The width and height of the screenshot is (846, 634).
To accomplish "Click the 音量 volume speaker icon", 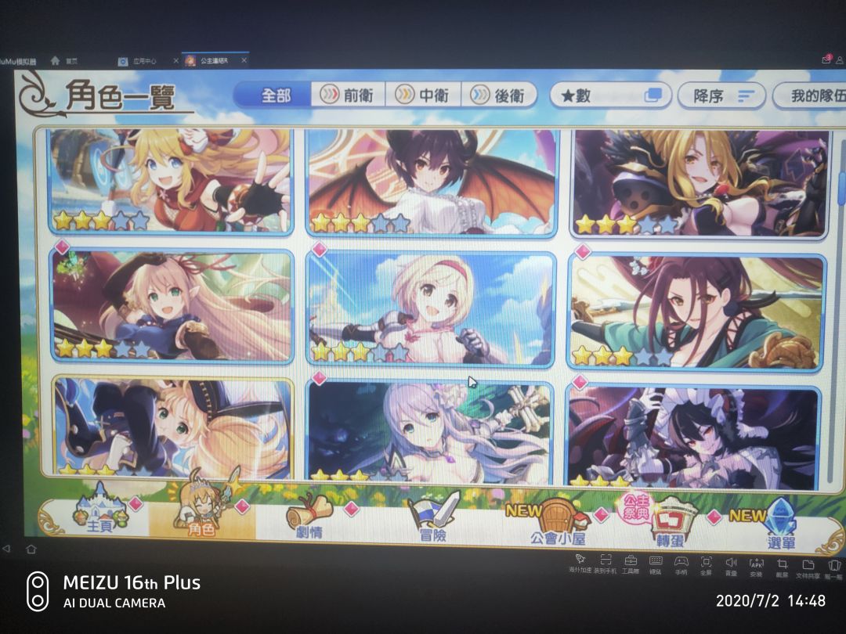I will point(731,562).
